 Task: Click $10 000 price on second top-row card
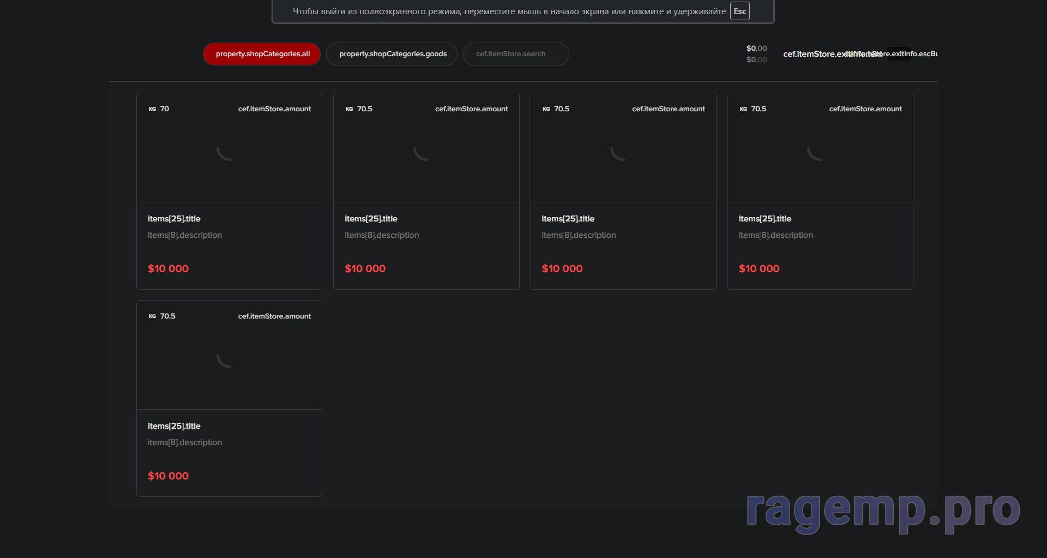(365, 268)
